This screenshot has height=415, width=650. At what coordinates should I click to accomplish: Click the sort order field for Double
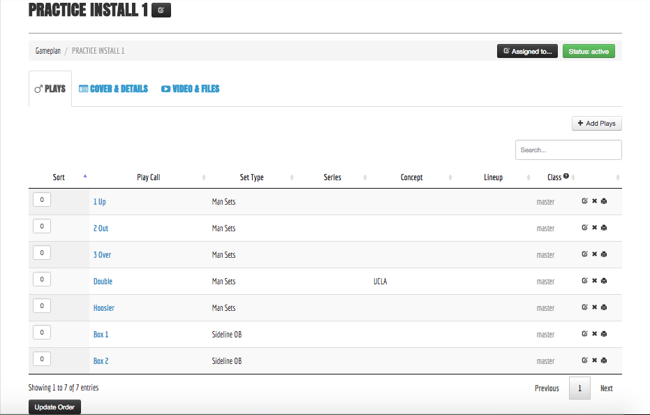coord(42,279)
